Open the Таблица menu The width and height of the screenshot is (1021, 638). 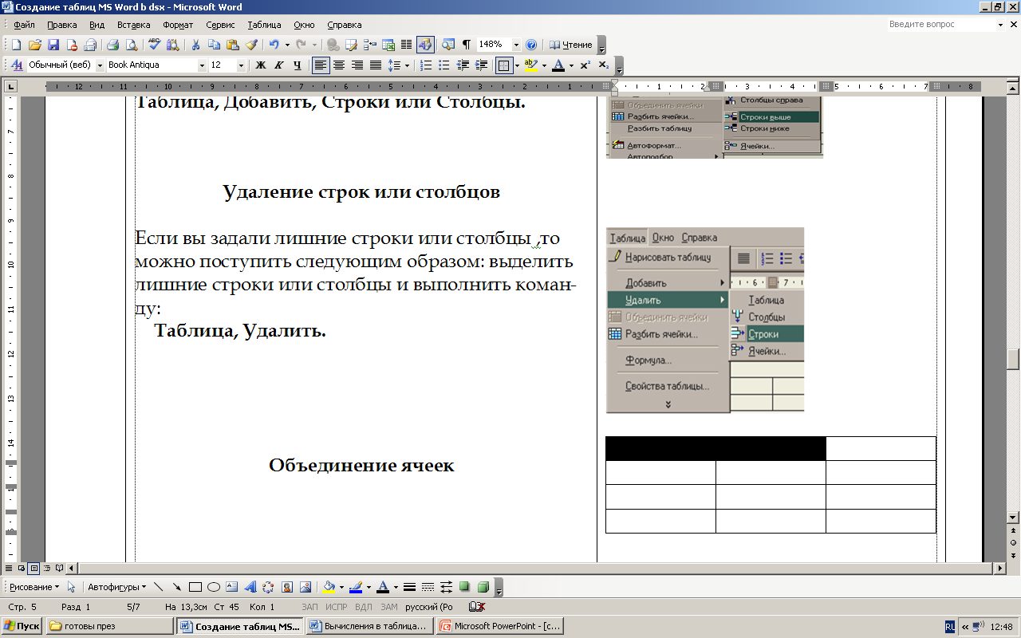pyautogui.click(x=264, y=25)
